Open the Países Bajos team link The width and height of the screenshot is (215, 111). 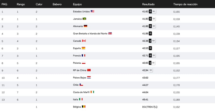(x=80, y=78)
